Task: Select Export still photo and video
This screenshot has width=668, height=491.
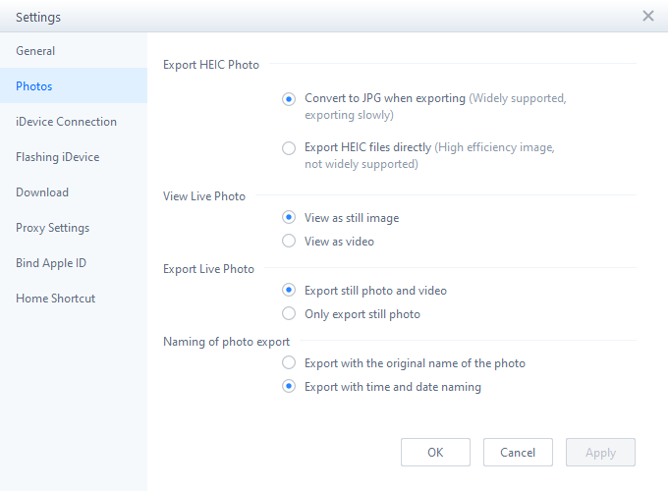Action: (x=289, y=291)
